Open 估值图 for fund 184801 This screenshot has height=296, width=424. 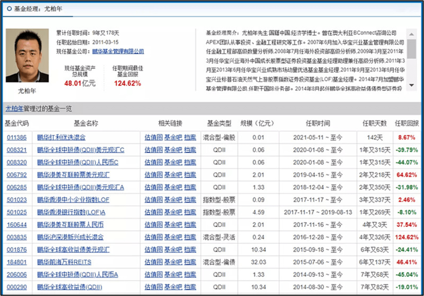[154, 262]
